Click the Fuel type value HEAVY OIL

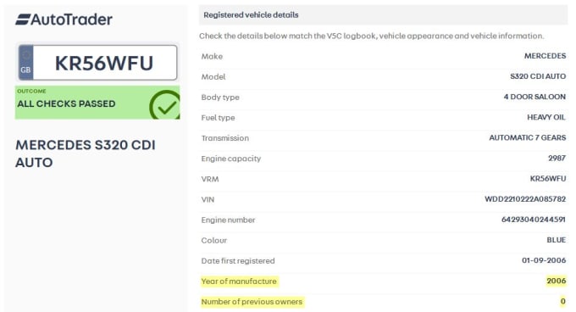point(546,117)
